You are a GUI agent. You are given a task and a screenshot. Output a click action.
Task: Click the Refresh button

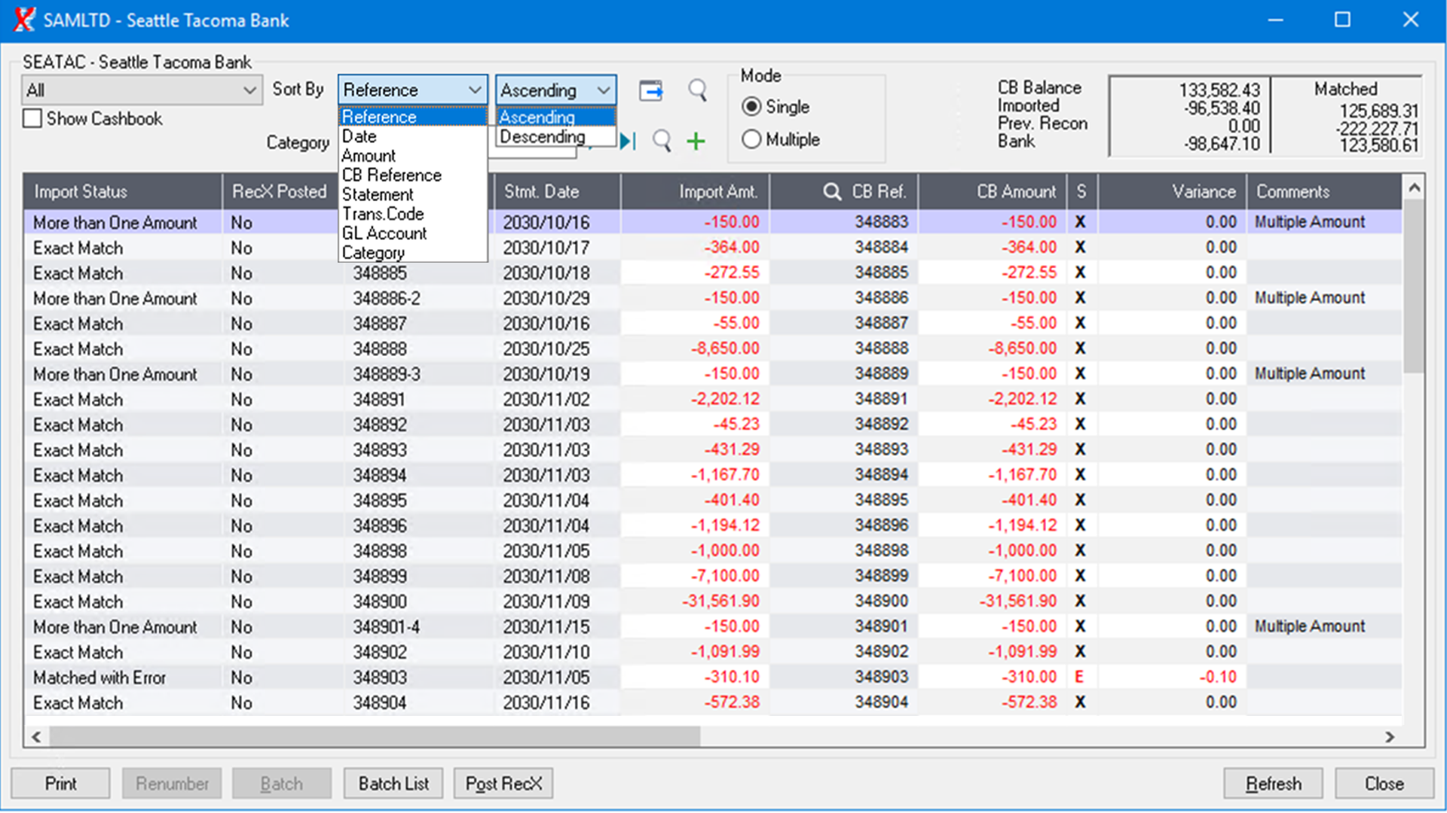click(x=1272, y=784)
